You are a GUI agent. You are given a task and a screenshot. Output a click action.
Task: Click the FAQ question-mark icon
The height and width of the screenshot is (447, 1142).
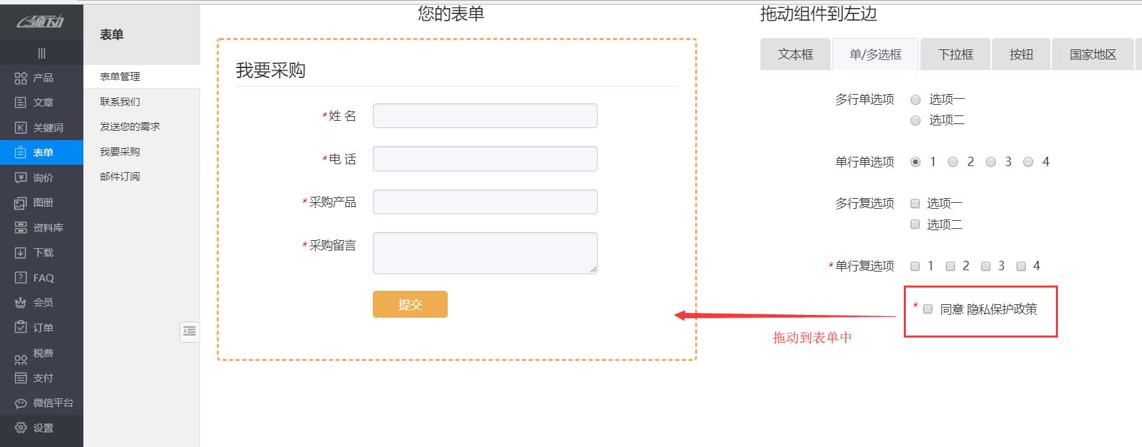[x=21, y=278]
